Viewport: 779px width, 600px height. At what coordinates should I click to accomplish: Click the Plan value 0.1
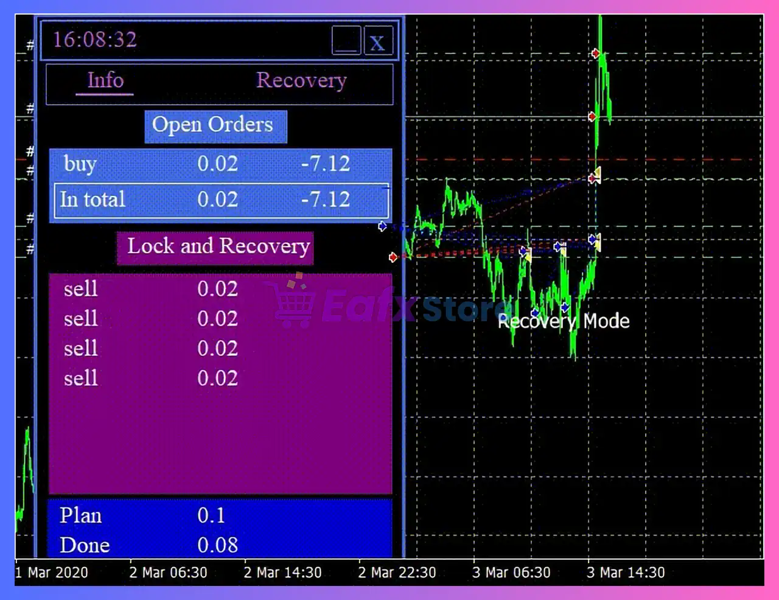tap(211, 515)
